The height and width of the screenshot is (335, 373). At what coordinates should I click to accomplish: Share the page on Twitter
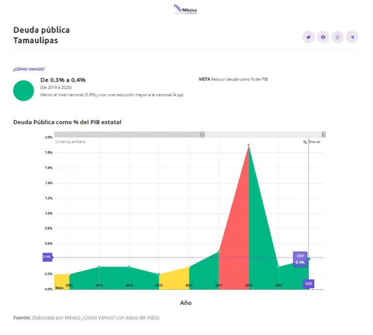(308, 37)
